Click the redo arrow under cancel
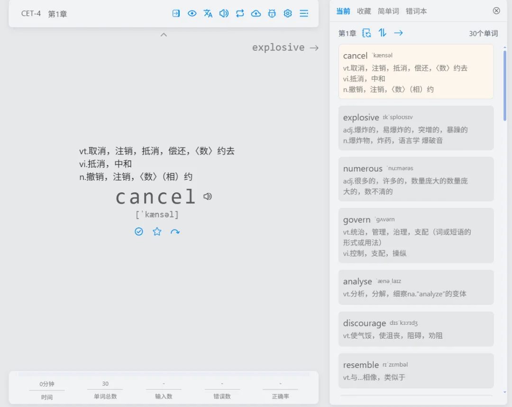 click(x=175, y=231)
